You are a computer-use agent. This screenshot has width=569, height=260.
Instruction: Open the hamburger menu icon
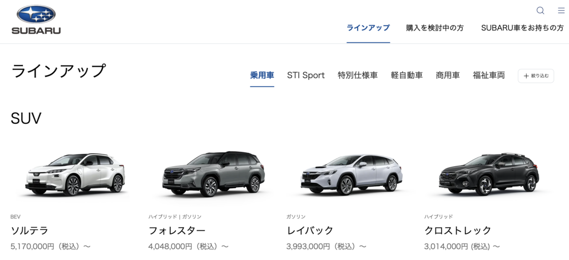pyautogui.click(x=561, y=11)
